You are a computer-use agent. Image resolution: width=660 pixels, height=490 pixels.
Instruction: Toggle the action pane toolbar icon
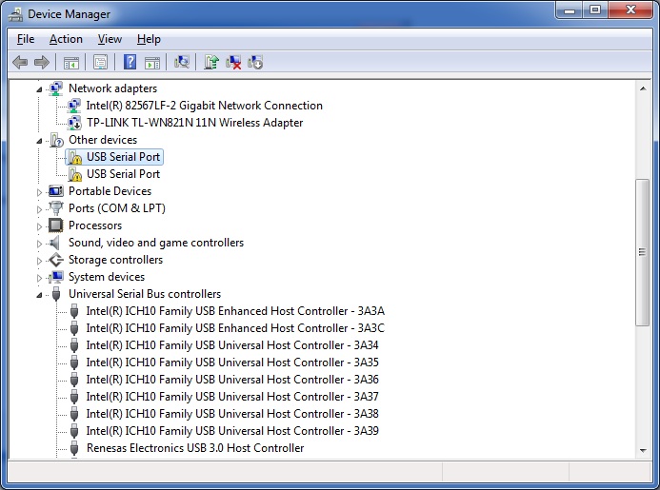pos(152,63)
